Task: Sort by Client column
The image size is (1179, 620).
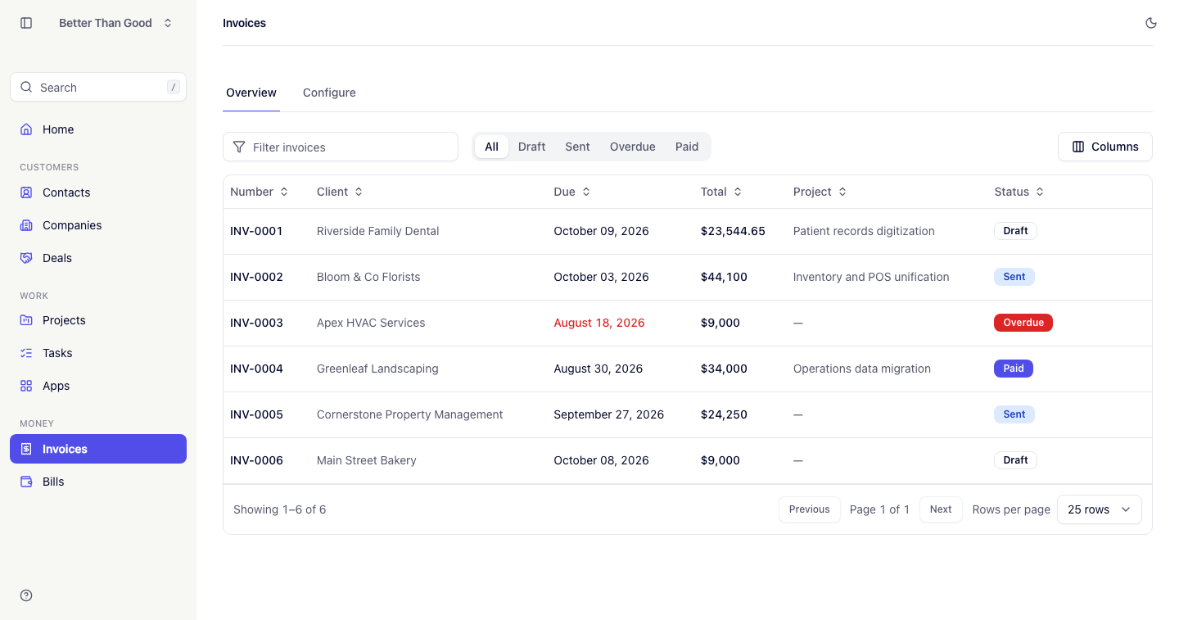Action: (x=340, y=192)
